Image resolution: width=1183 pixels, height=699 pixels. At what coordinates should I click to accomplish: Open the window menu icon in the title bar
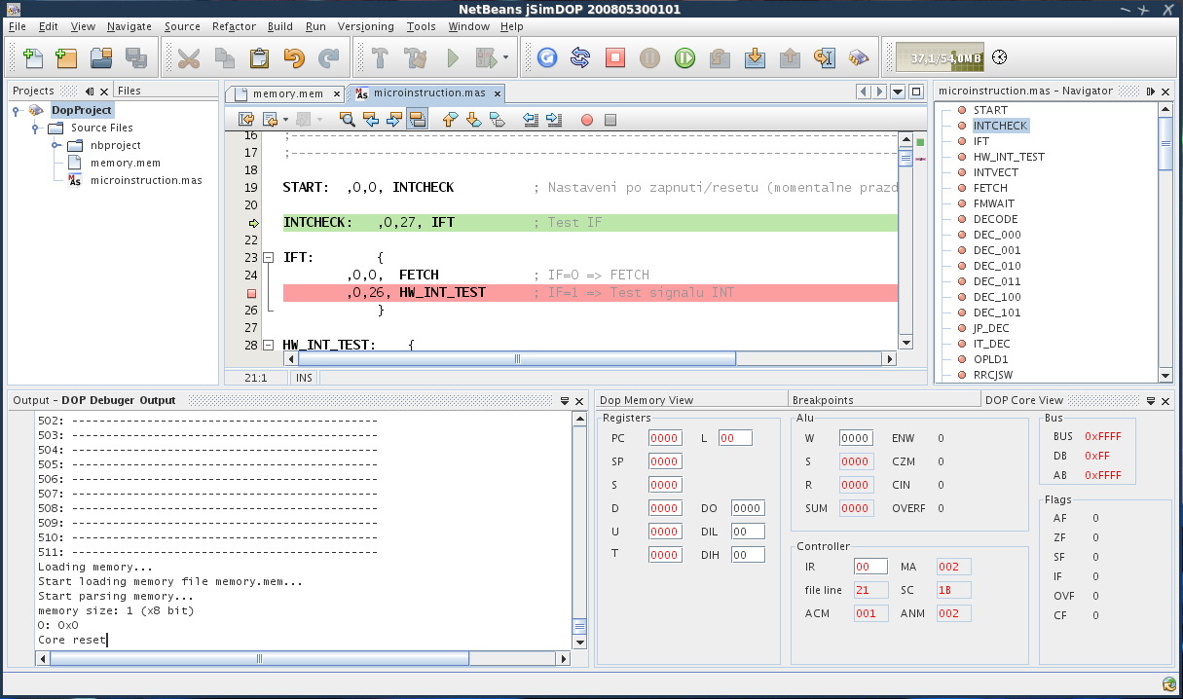click(15, 9)
